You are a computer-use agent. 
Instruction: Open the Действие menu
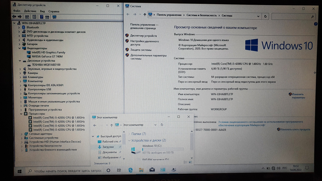[x=30, y=11]
